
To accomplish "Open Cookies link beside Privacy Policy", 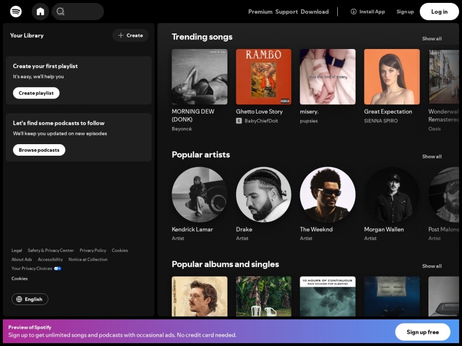I will (x=120, y=250).
